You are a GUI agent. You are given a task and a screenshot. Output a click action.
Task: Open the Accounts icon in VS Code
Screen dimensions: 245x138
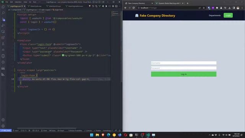3,120
